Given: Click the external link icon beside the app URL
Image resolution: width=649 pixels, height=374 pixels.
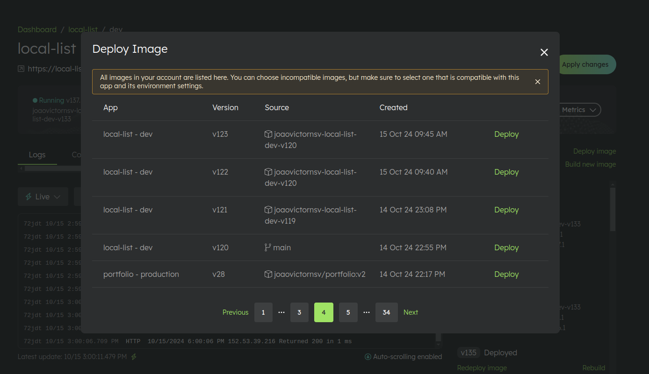Looking at the screenshot, I should 21,68.
